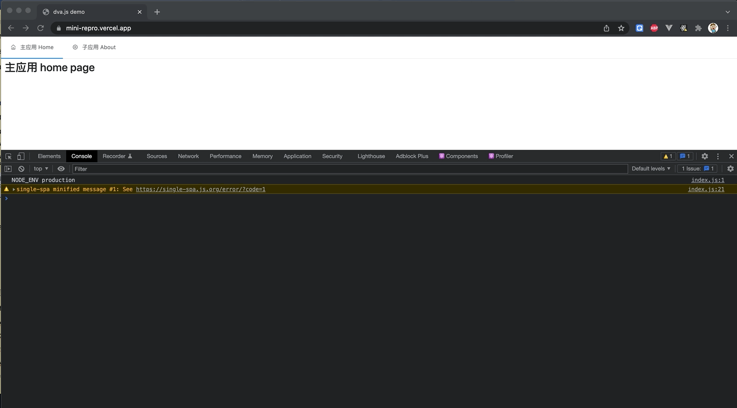The height and width of the screenshot is (408, 737).
Task: Open the Security tab
Action: pos(332,156)
